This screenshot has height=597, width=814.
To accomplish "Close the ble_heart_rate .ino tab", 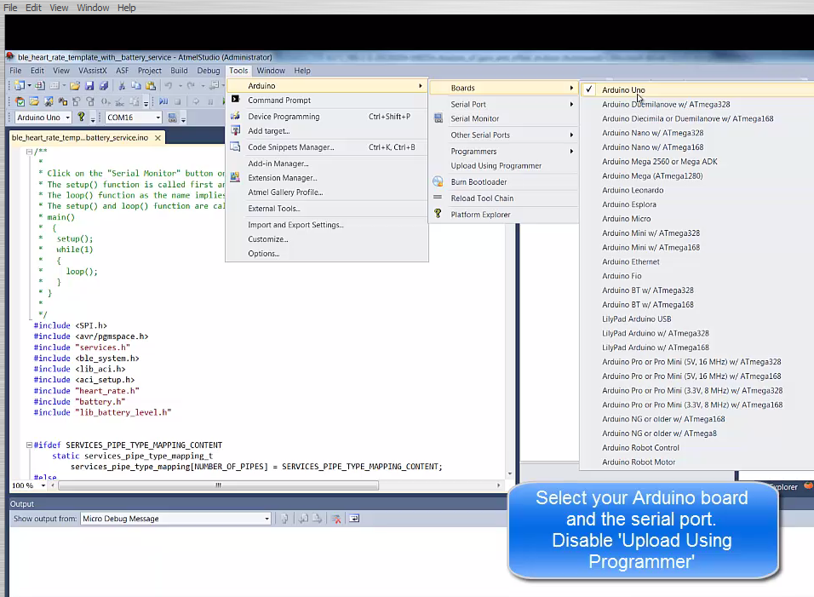I will point(158,138).
